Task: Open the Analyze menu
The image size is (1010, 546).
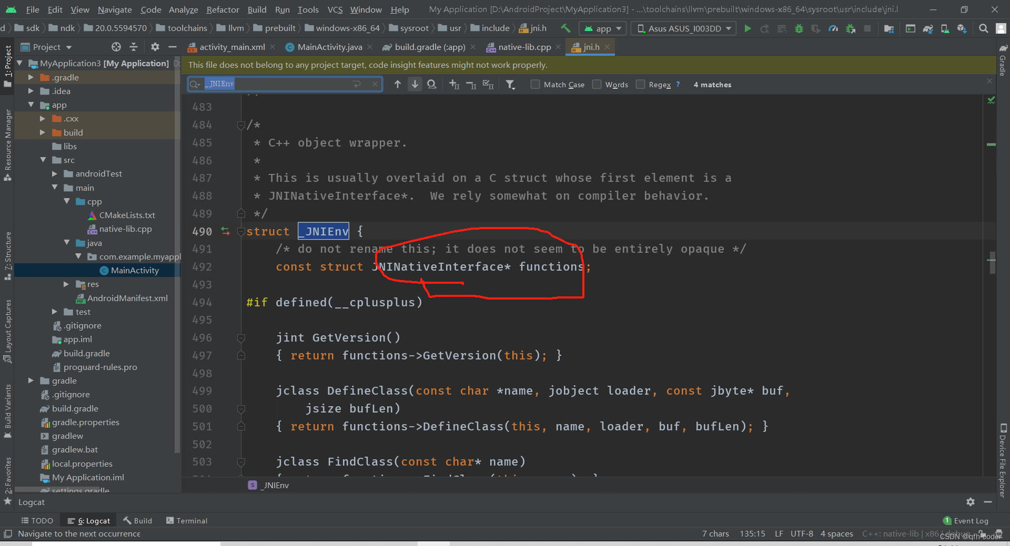Action: click(184, 9)
